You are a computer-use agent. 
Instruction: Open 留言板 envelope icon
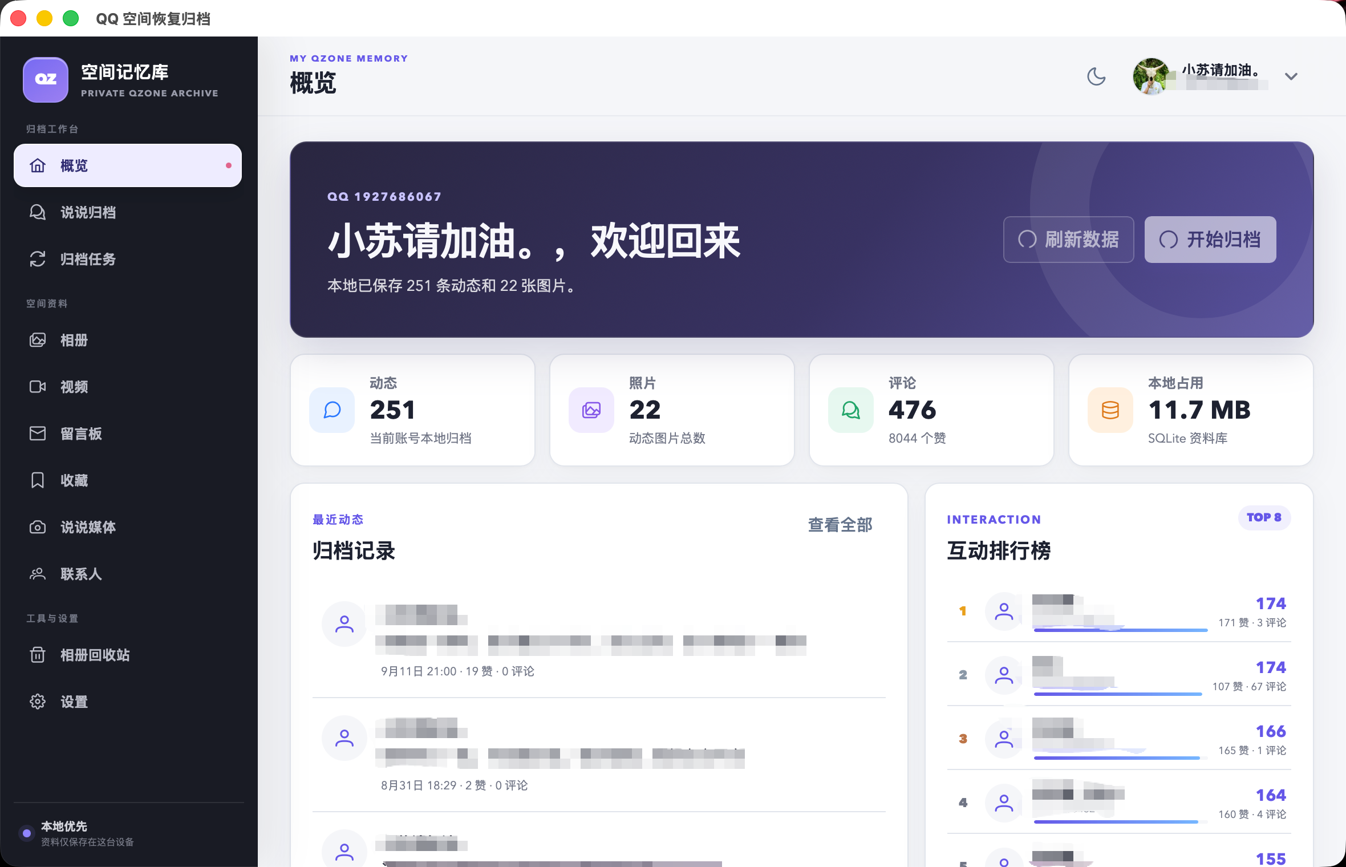click(38, 433)
